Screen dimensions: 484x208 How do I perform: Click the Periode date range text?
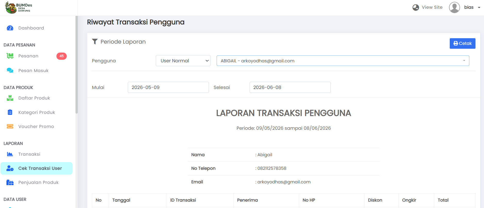[x=284, y=128]
